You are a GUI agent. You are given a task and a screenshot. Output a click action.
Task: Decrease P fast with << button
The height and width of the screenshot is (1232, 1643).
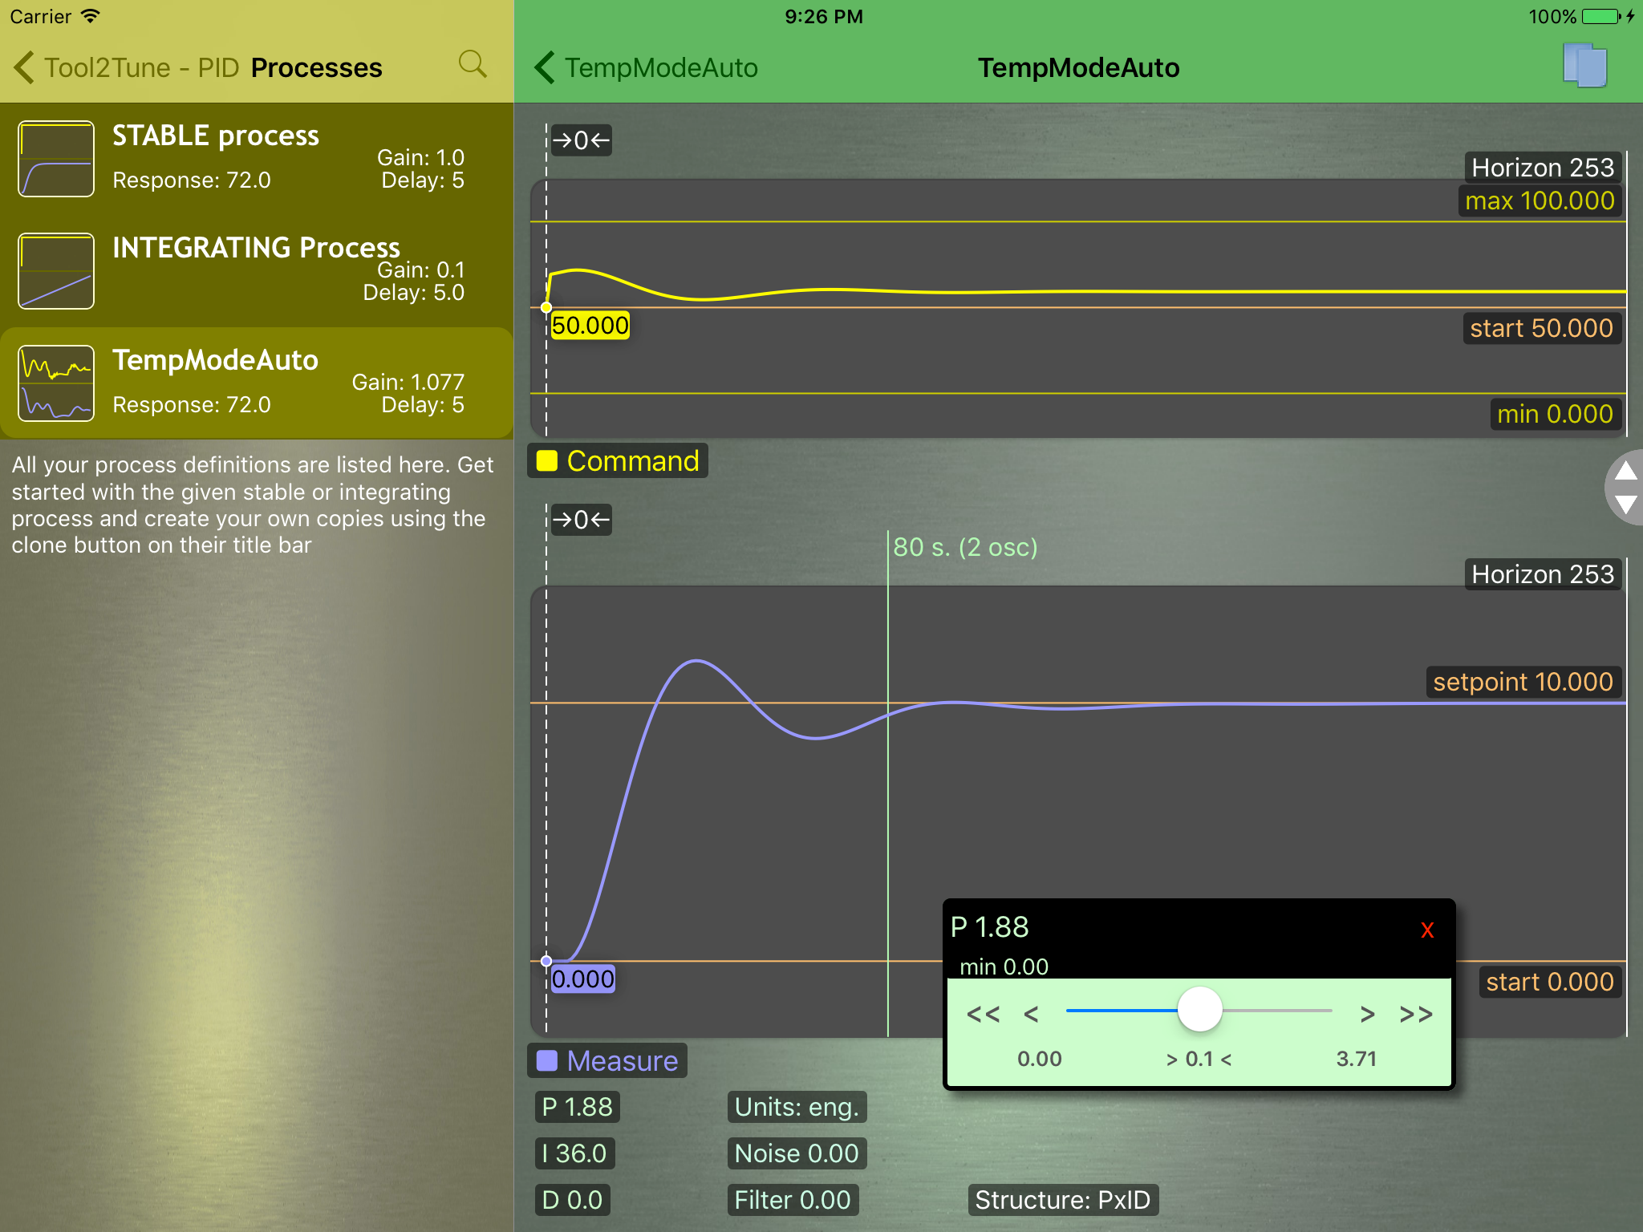(x=984, y=1015)
